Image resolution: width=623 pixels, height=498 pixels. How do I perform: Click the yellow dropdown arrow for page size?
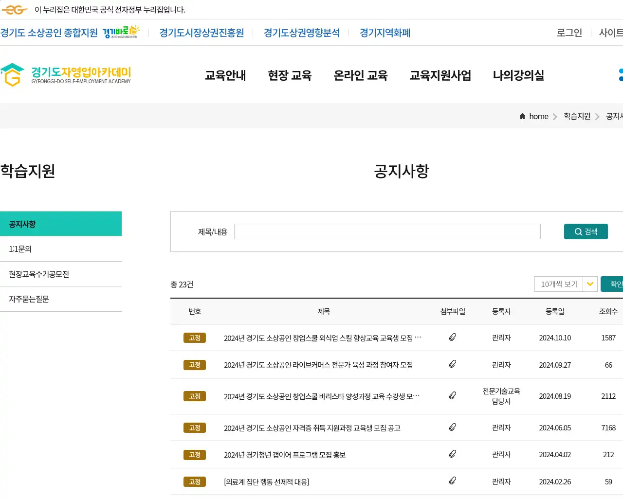click(590, 284)
